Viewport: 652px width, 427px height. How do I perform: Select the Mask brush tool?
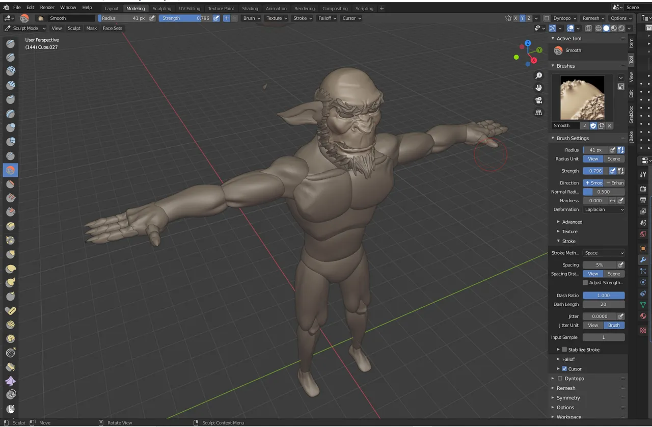pyautogui.click(x=10, y=409)
